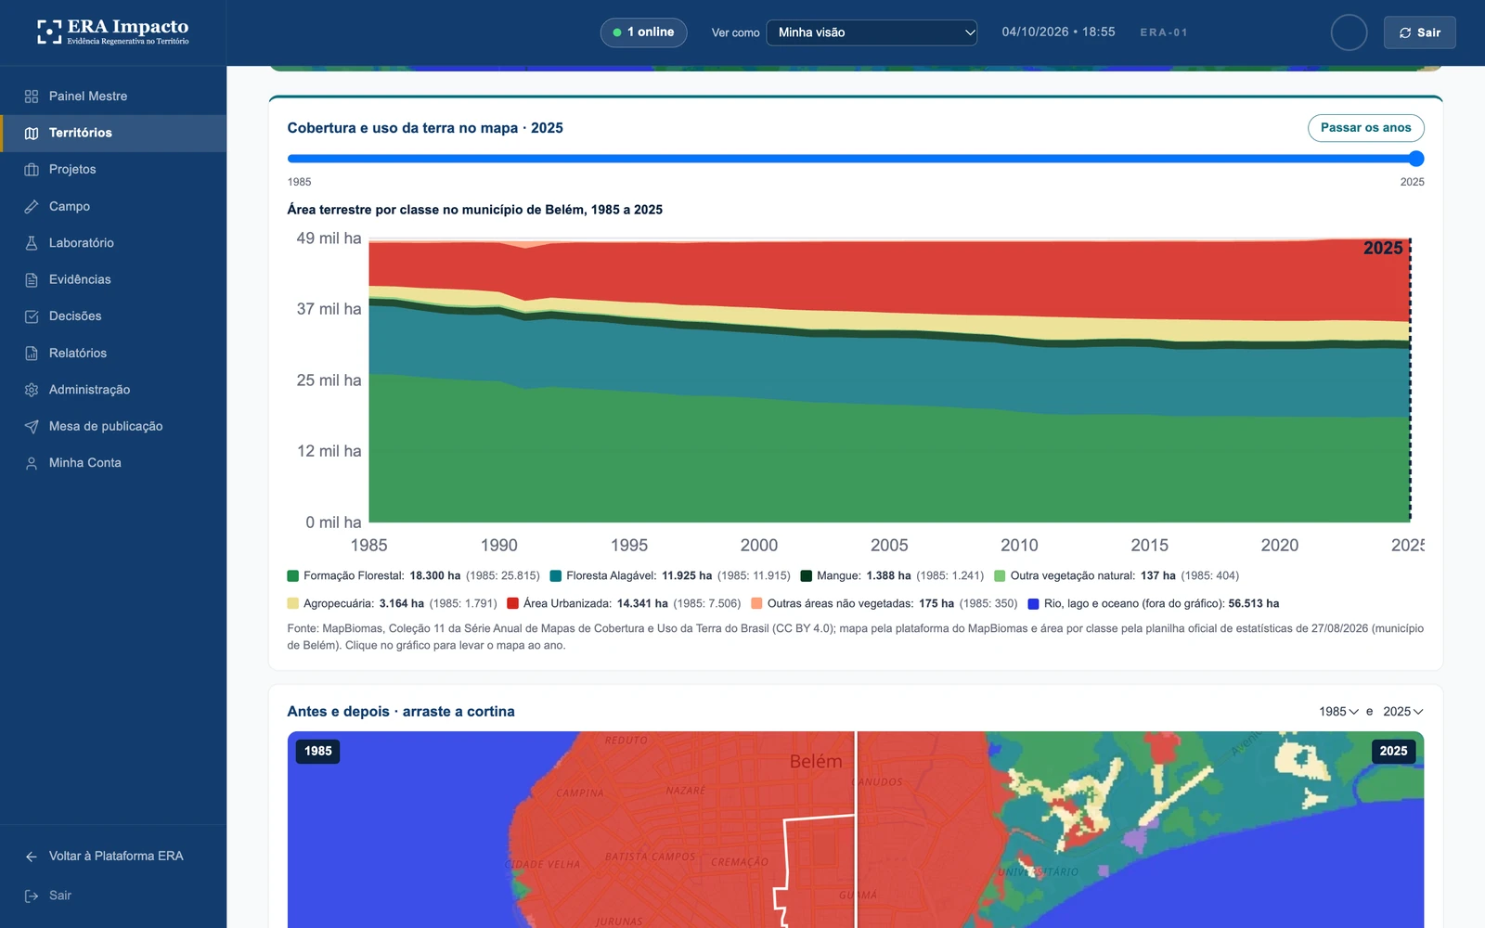
Task: Click the Formação Florestal 18.300 ha legend text
Action: [421, 576]
